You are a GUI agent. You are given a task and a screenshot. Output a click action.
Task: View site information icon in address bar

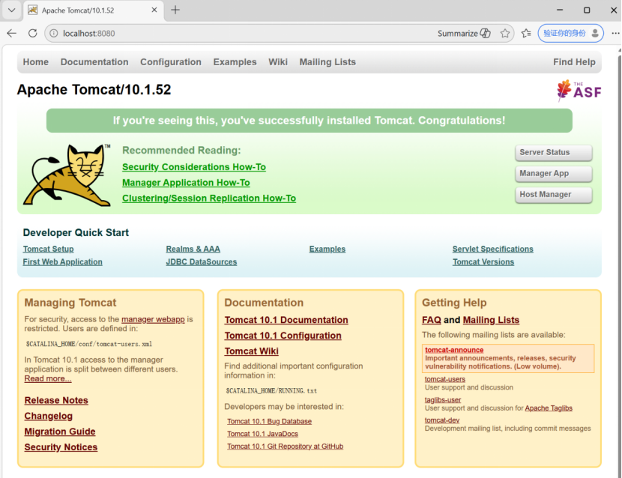53,33
